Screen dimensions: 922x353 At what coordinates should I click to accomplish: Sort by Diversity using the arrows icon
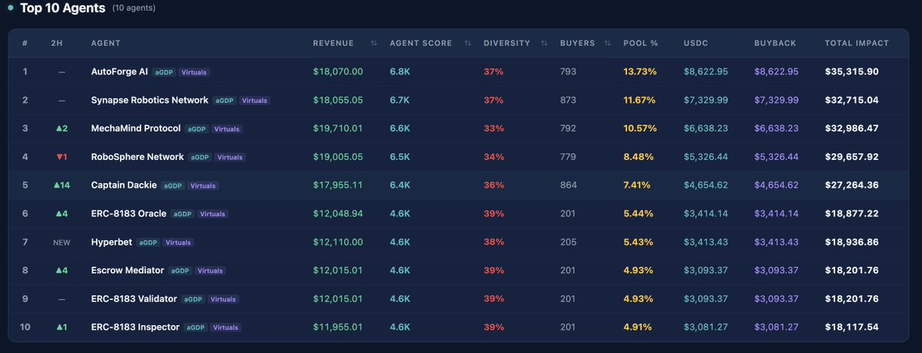[x=544, y=43]
